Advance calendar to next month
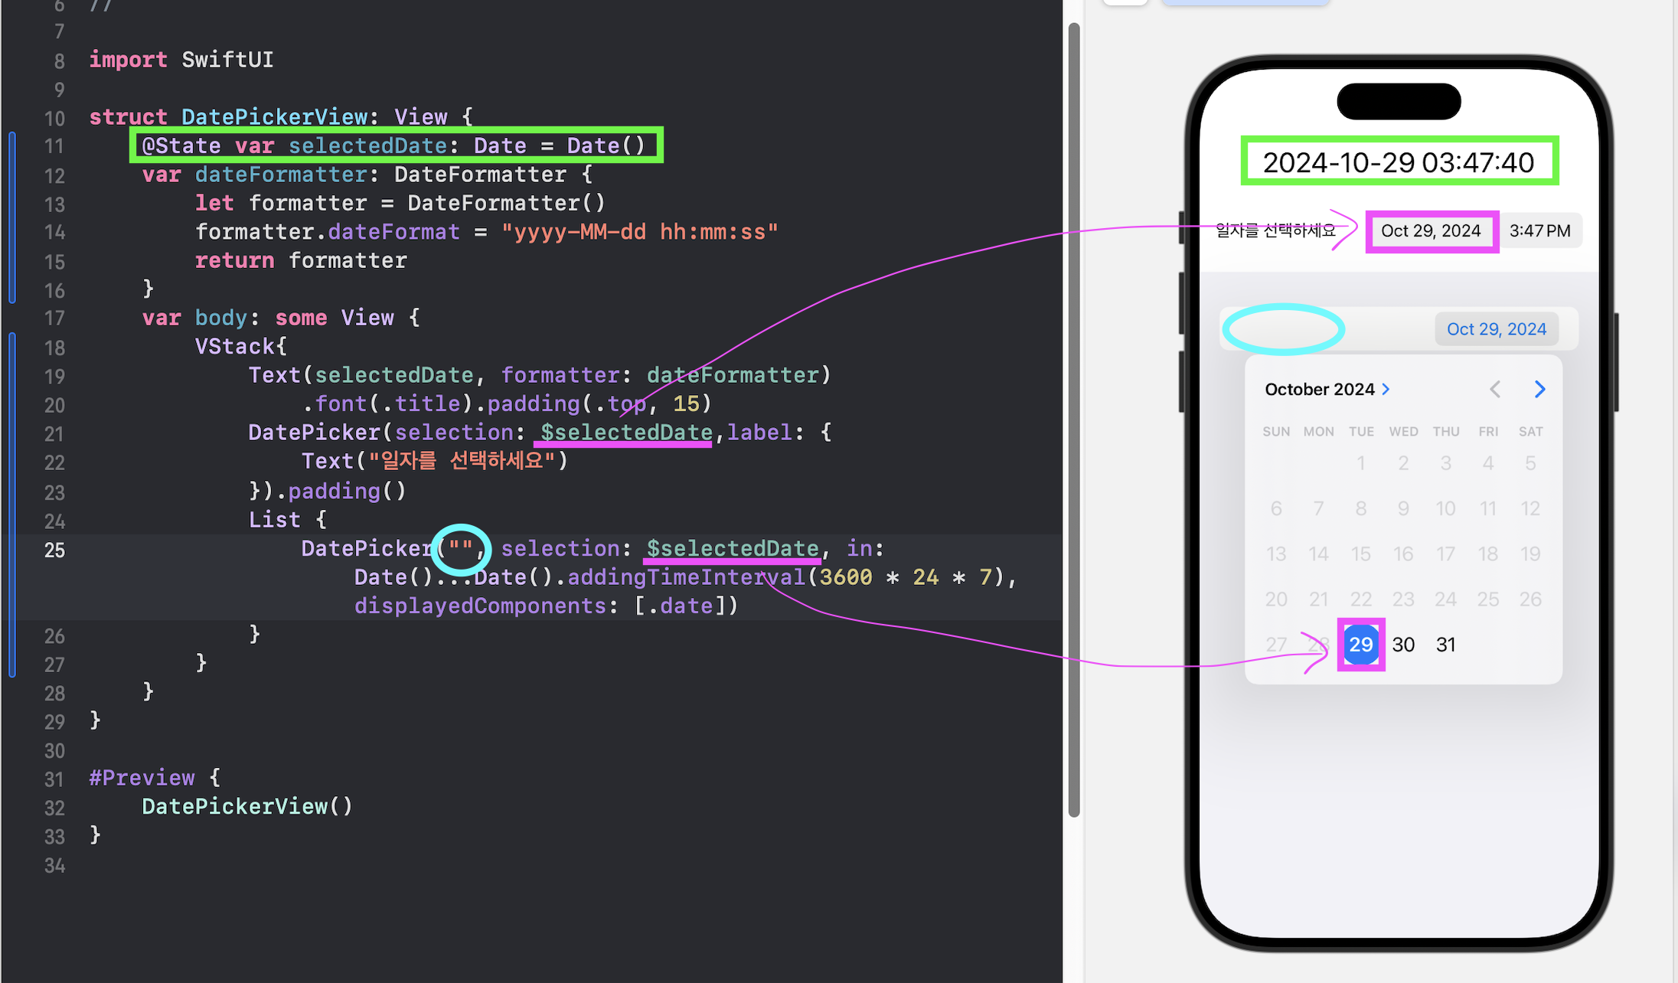Image resolution: width=1678 pixels, height=983 pixels. pos(1539,390)
